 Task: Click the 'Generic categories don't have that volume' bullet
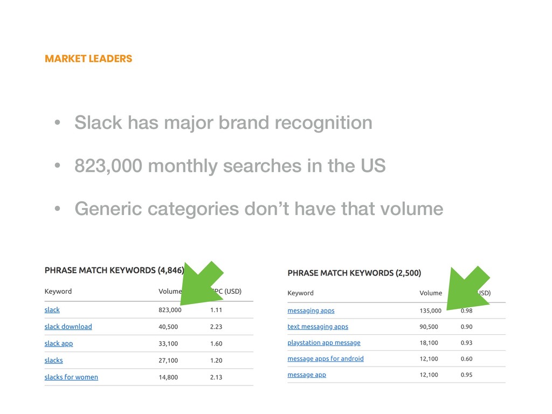[259, 209]
